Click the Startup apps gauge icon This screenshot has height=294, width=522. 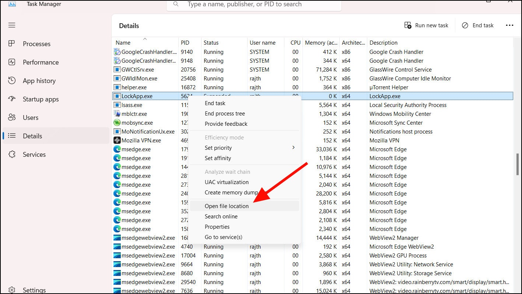[x=12, y=99]
